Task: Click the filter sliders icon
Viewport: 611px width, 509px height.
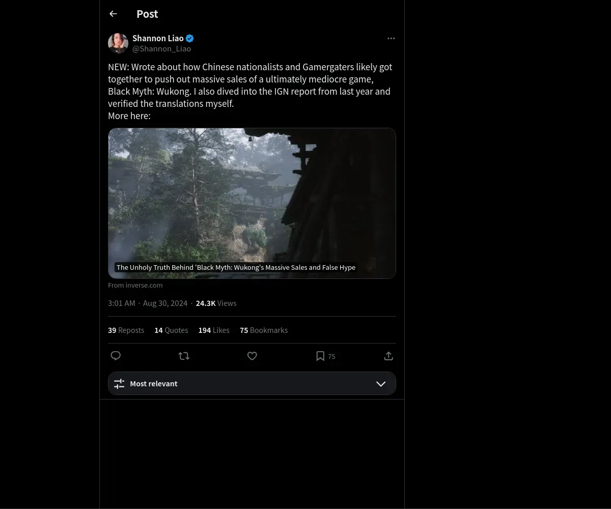Action: click(119, 384)
